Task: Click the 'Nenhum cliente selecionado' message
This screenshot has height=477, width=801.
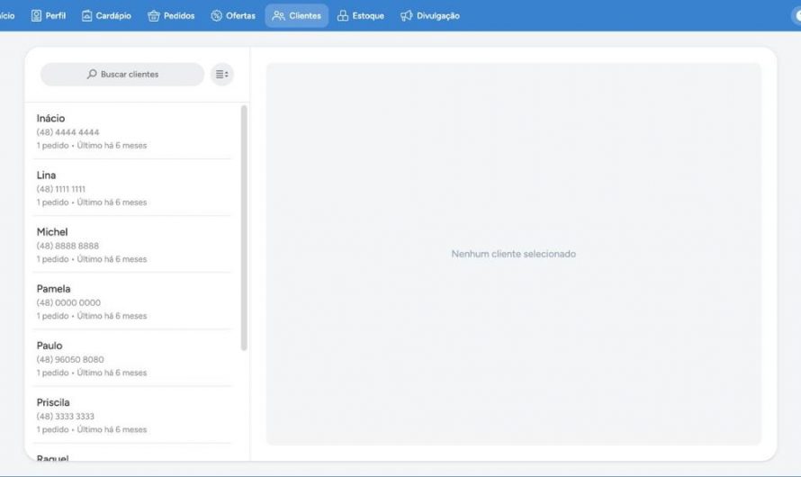Action: (x=513, y=254)
